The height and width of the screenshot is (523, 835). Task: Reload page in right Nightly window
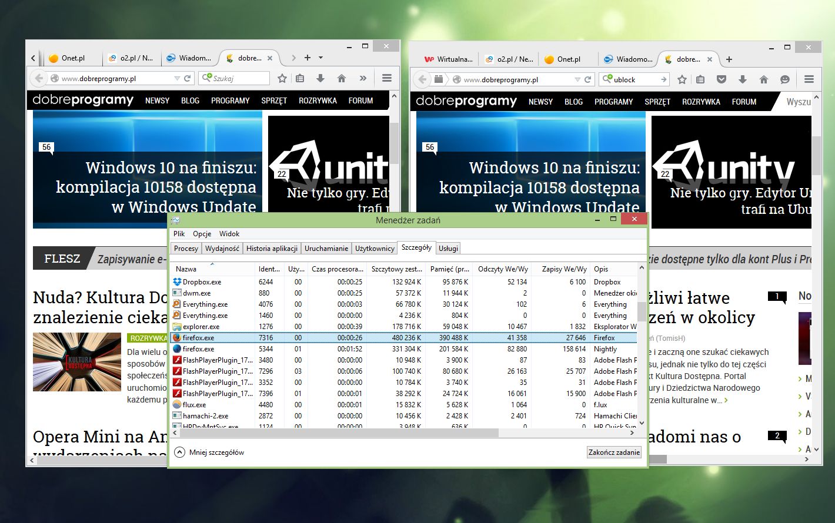[x=587, y=79]
